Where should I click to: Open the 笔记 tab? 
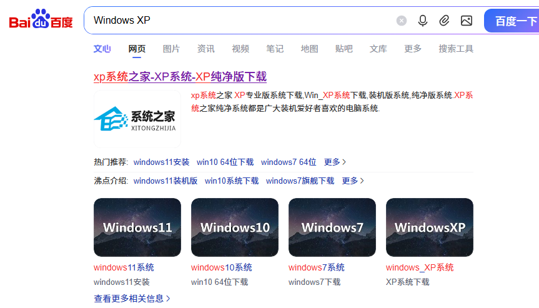point(275,49)
